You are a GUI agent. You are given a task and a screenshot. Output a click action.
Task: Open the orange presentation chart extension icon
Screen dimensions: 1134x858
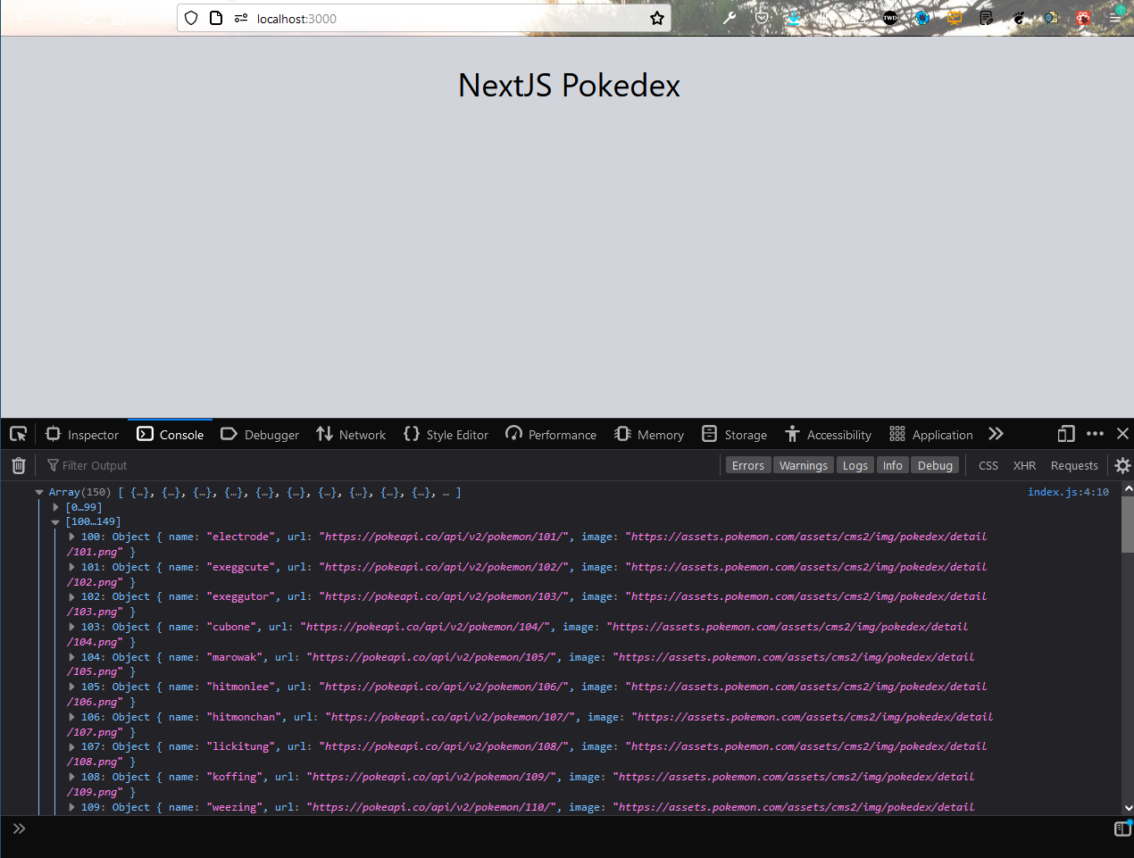(x=955, y=18)
